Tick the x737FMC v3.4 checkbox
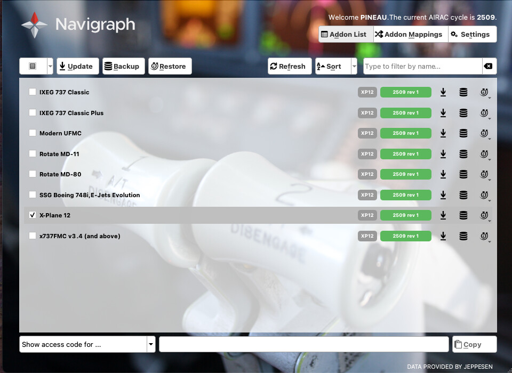This screenshot has height=373, width=512. click(33, 236)
